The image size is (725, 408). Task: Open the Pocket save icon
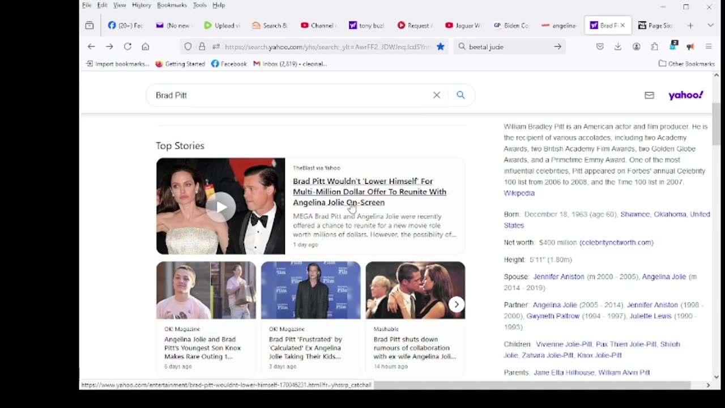coord(600,46)
